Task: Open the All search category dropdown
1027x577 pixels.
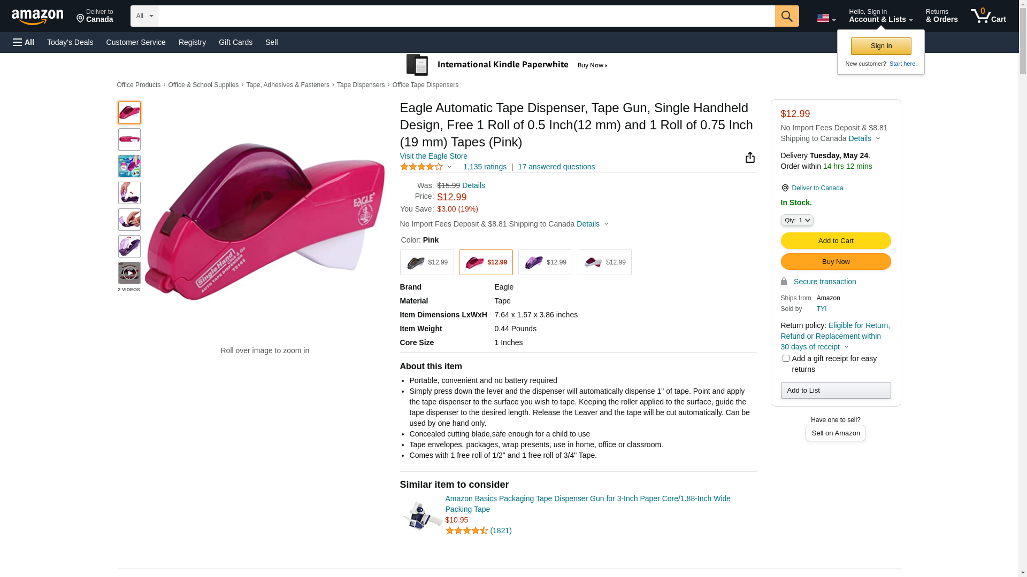Action: click(144, 16)
